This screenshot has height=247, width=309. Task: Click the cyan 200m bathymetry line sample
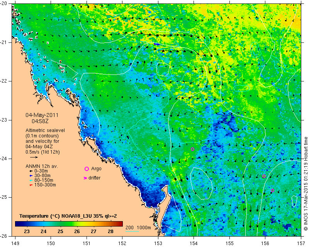point(132,231)
